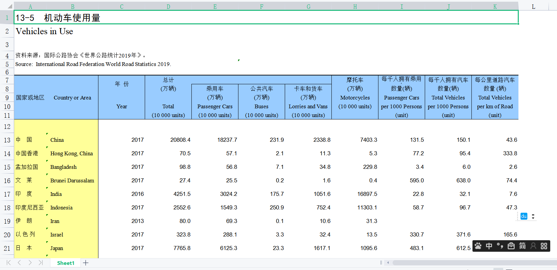This screenshot has width=557, height=270.
Task: Jump to the first sheet with the arrow
Action: point(9,263)
